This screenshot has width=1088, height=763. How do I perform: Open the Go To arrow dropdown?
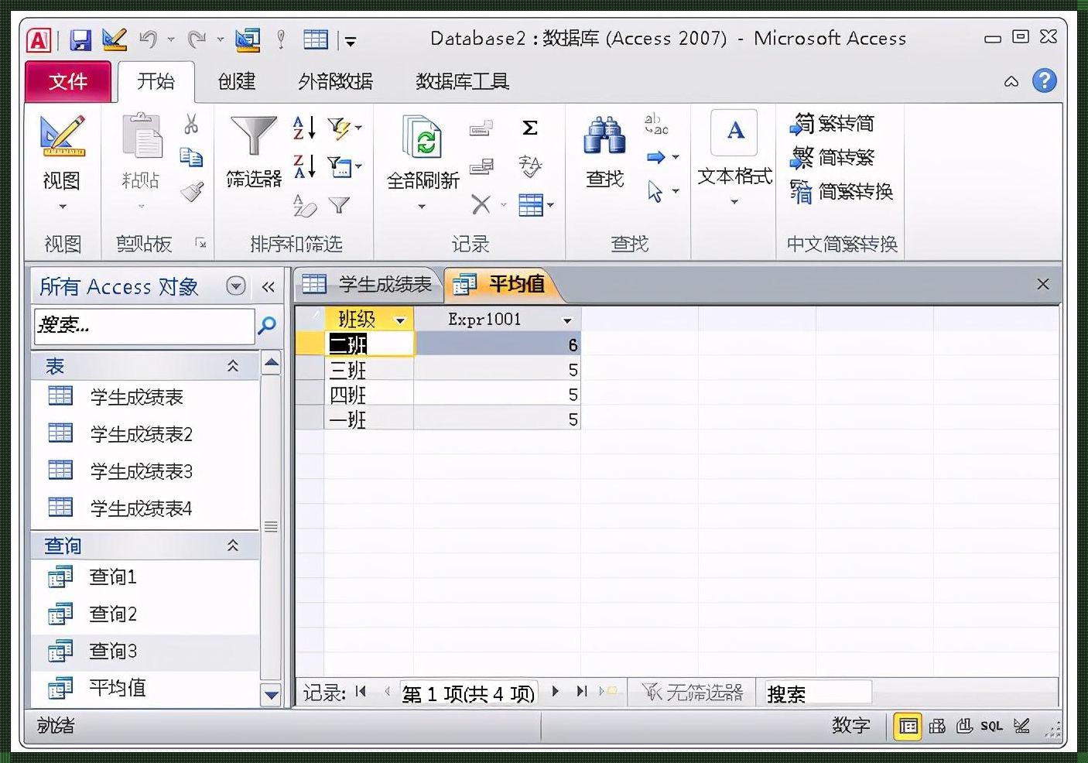tap(662, 158)
